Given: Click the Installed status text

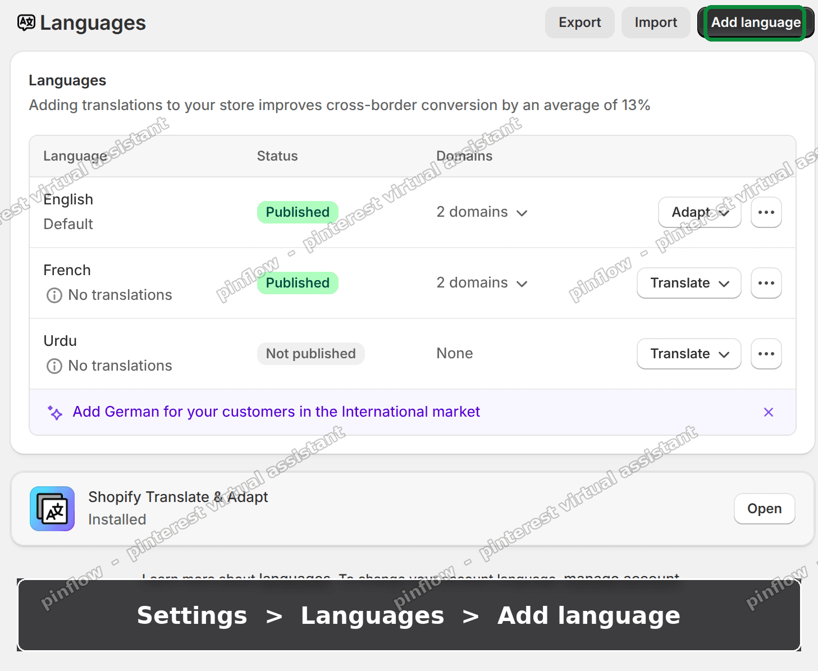Looking at the screenshot, I should coord(117,519).
